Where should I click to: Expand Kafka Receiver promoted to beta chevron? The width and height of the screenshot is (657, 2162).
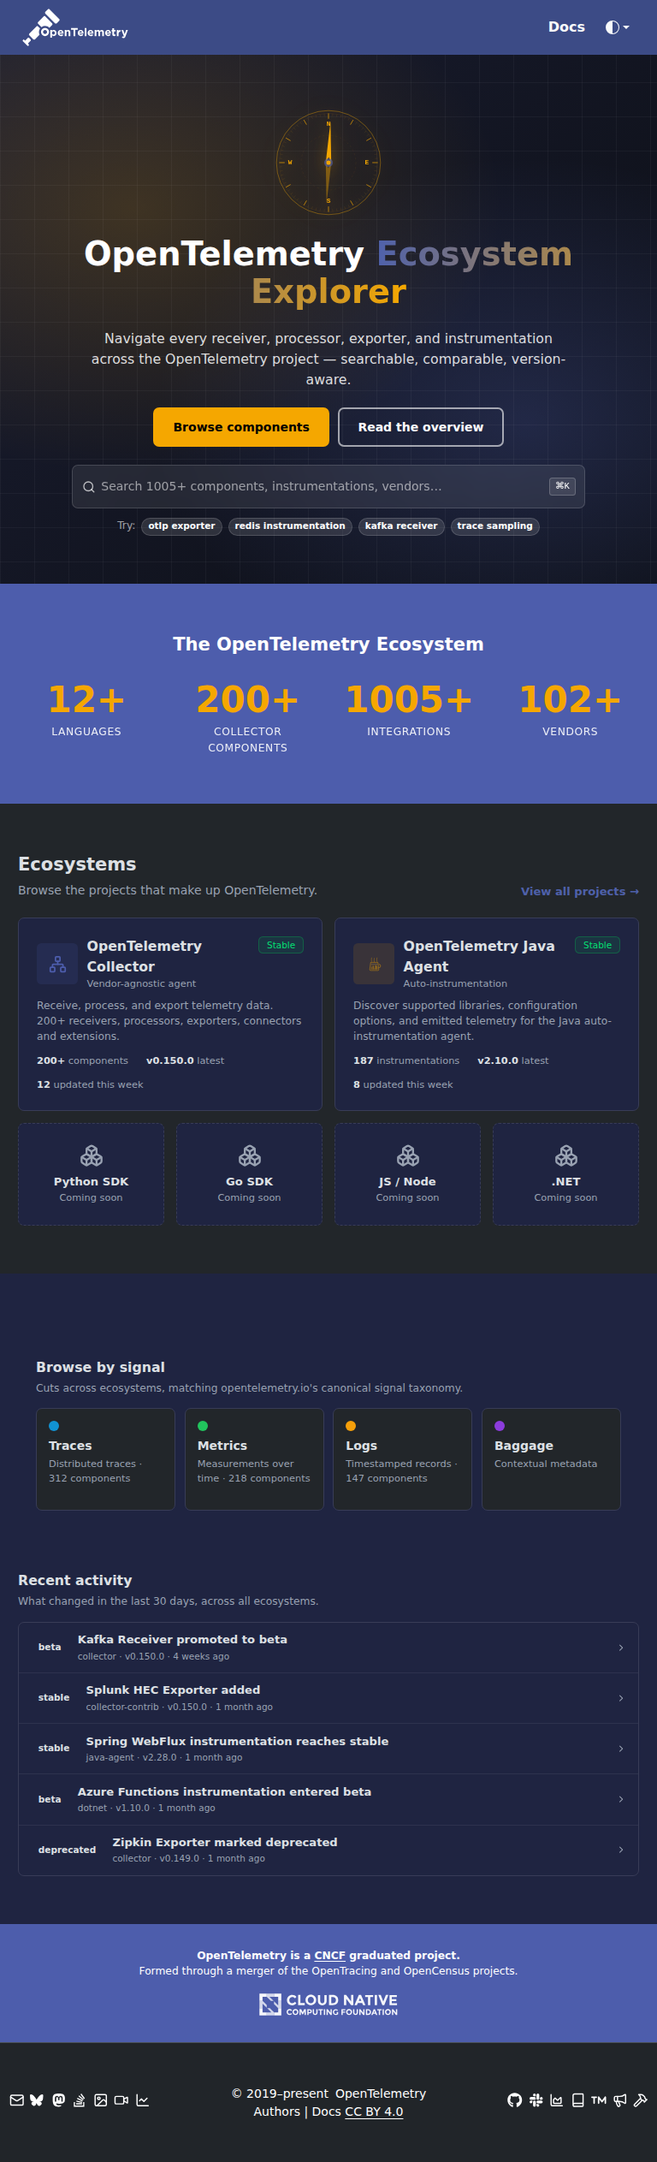point(621,1648)
